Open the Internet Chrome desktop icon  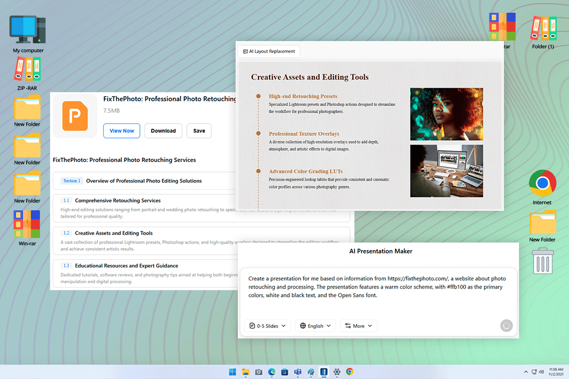tap(542, 188)
